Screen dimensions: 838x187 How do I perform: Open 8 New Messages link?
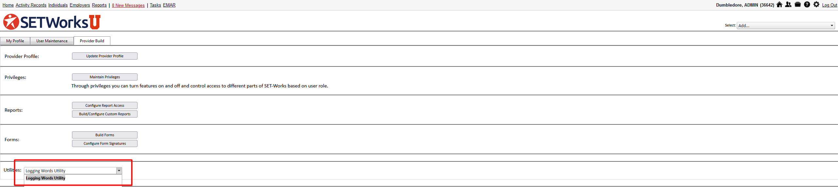click(x=128, y=5)
